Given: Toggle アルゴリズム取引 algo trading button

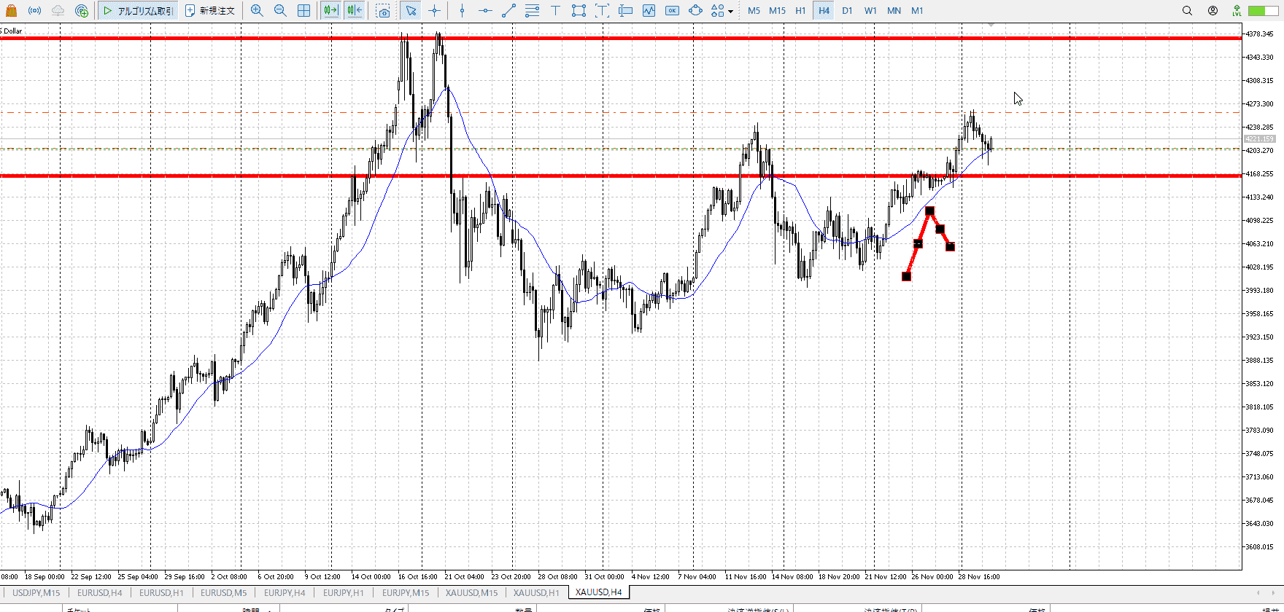Looking at the screenshot, I should [139, 11].
